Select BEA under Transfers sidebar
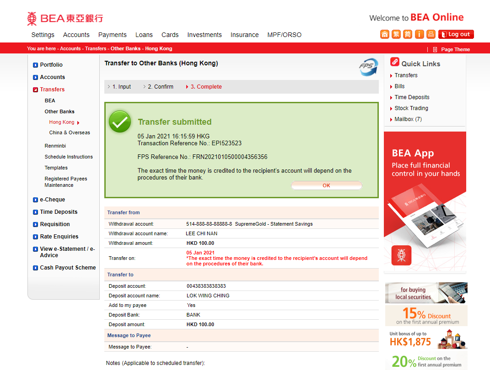Viewport: 490px width, 370px height. (x=50, y=100)
